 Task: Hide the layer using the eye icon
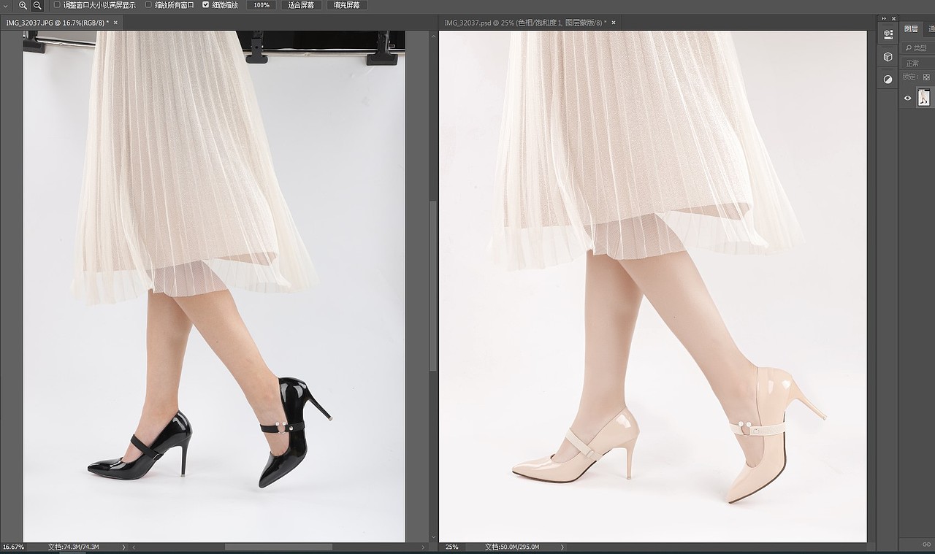click(x=908, y=98)
